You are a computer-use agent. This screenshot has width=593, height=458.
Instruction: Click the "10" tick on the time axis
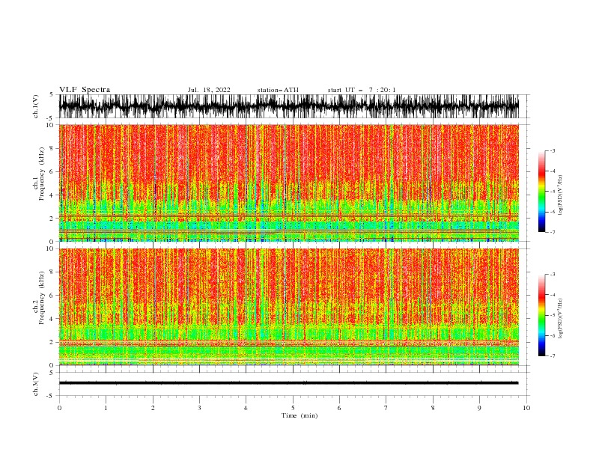(526, 408)
